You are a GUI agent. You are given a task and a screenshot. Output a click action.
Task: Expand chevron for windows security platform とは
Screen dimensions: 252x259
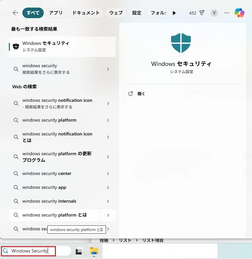point(108,215)
